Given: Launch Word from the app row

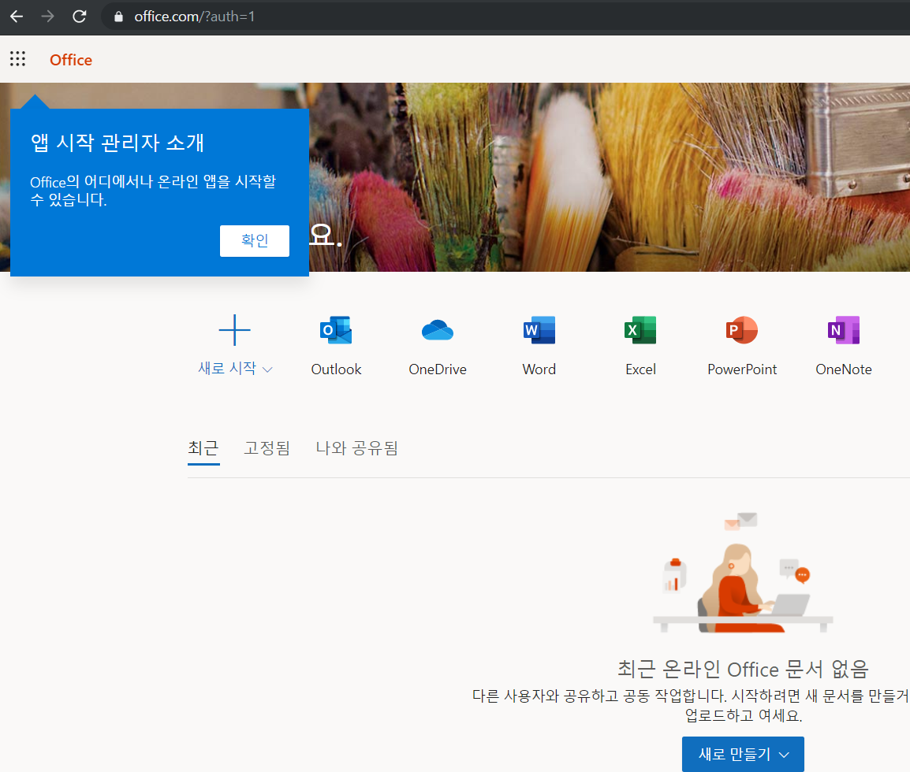Looking at the screenshot, I should point(539,330).
